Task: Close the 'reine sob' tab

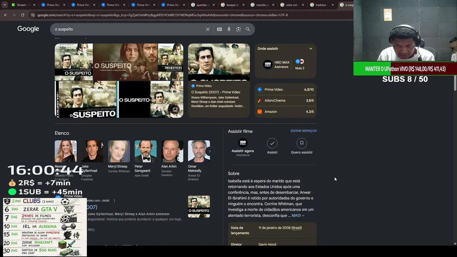Action: (x=303, y=5)
